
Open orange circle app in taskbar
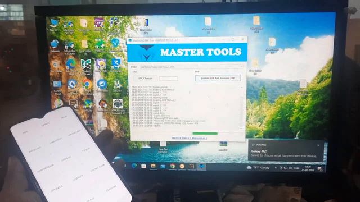(182, 167)
